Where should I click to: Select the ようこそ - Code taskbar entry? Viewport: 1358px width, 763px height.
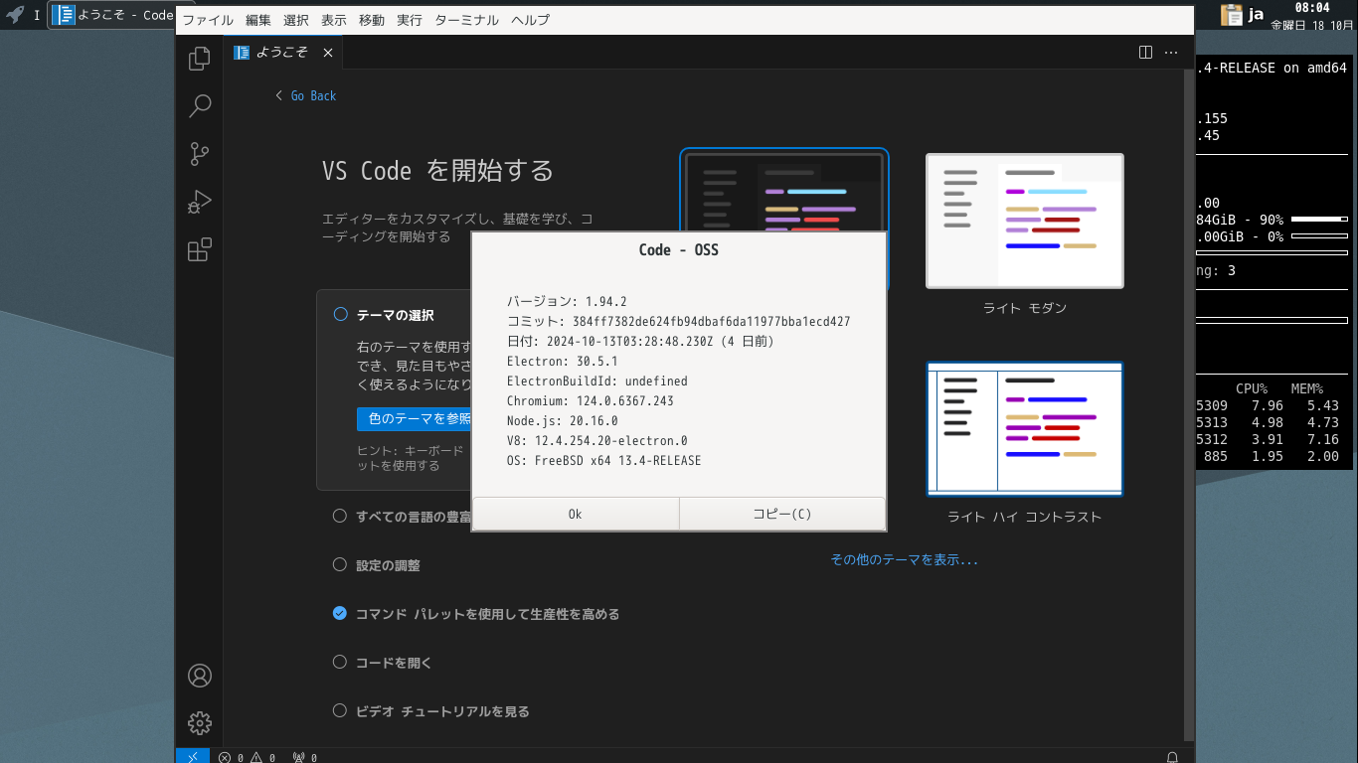(x=112, y=15)
